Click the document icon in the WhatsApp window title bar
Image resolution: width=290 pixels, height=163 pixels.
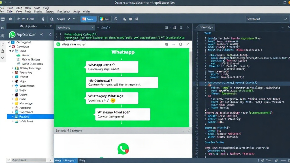[x=167, y=44]
